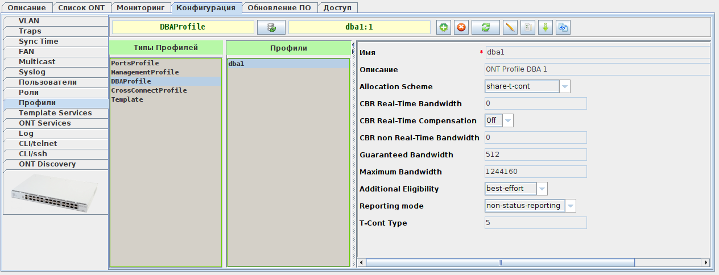Screen dimensions: 719x275
Task: Open the Sync Time section
Action: 55,41
